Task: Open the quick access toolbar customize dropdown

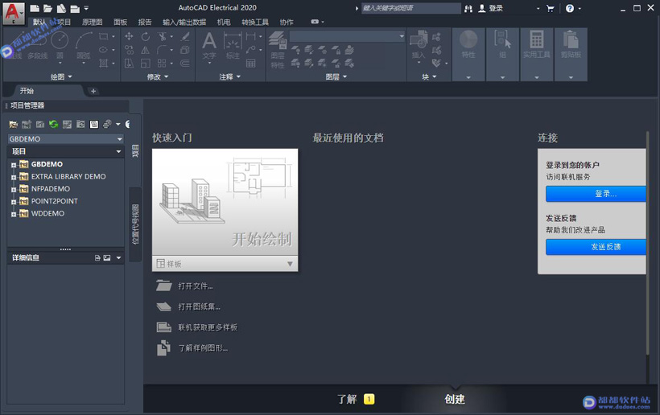Action: [x=86, y=8]
